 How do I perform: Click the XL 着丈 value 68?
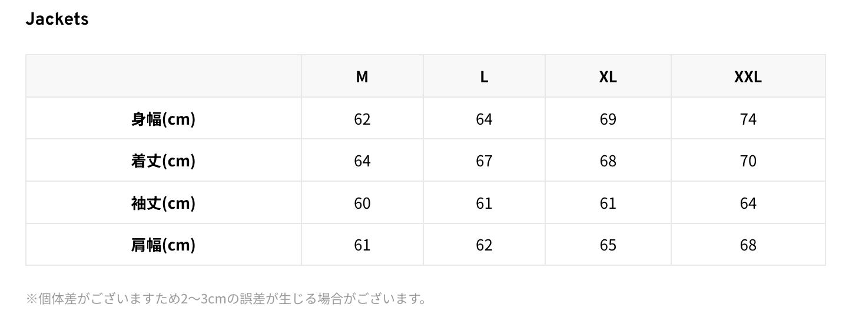(608, 161)
